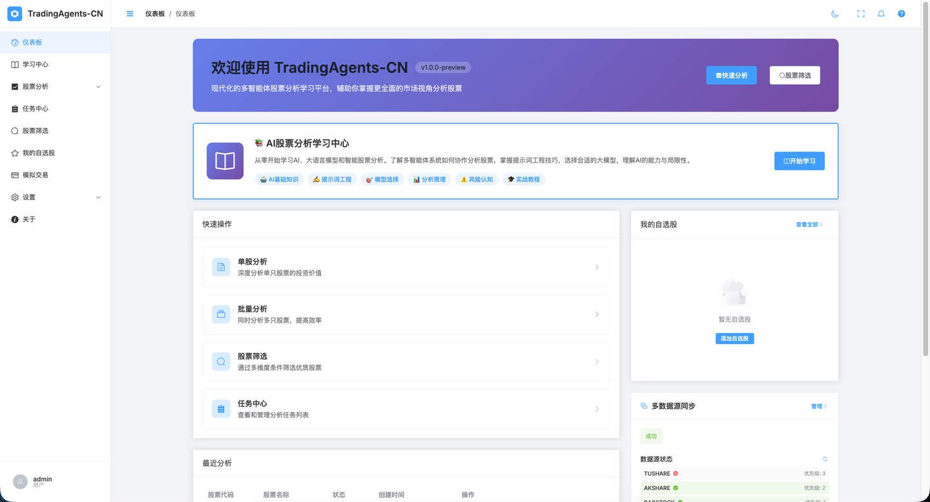Collapse sidebar with the hamburger menu icon

pyautogui.click(x=130, y=14)
